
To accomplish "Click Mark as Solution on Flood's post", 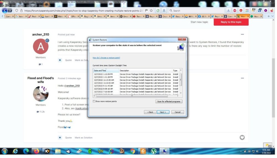I will pyautogui.click(x=84, y=138).
